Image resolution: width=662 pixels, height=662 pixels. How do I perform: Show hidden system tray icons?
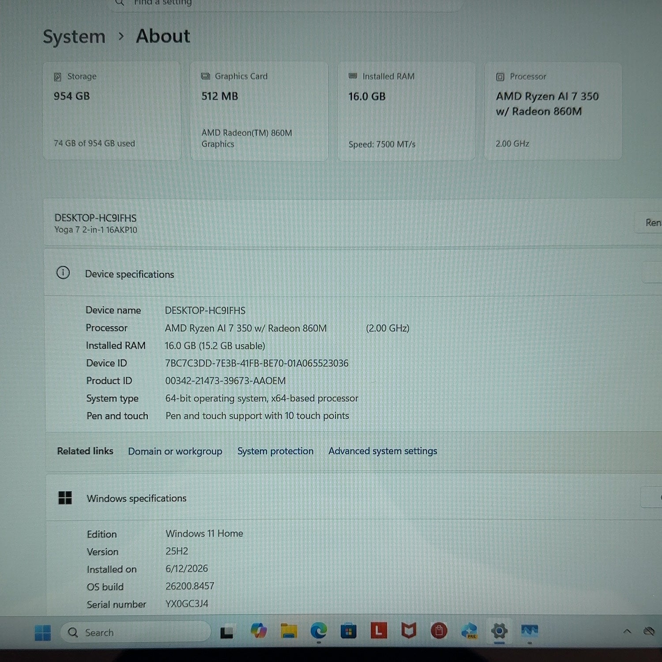(627, 632)
